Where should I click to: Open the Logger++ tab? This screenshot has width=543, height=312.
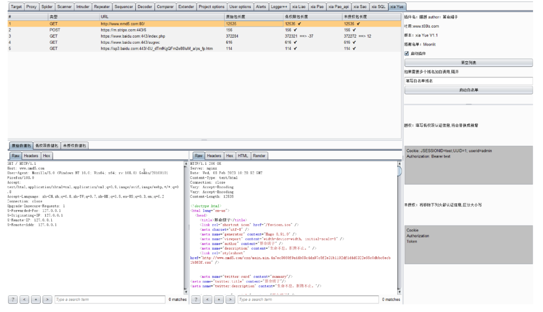(x=279, y=7)
